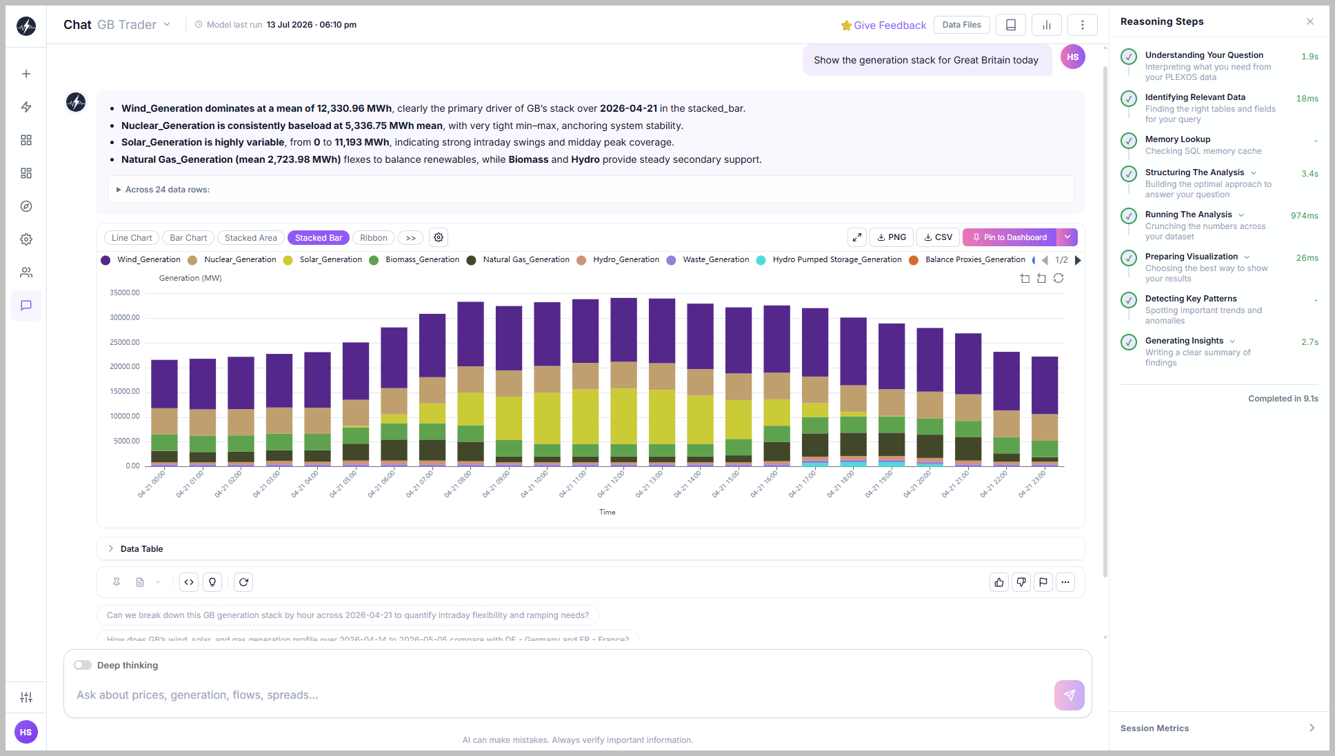Expand the Structuring The Analysis step

click(1254, 172)
